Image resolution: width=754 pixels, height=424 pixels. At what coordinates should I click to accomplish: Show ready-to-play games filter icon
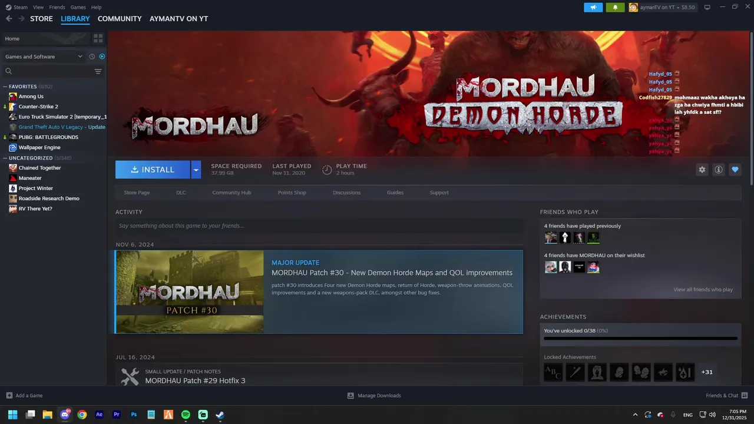(102, 57)
